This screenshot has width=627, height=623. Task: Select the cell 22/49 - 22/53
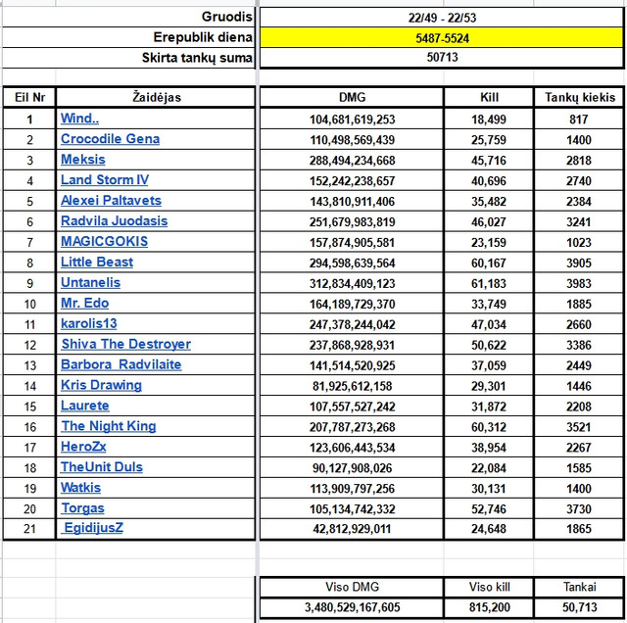(442, 18)
